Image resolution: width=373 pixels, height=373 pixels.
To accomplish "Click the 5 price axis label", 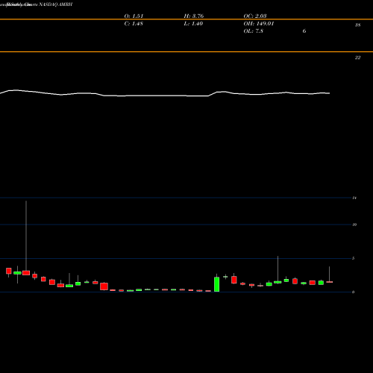I will click(x=353, y=258).
